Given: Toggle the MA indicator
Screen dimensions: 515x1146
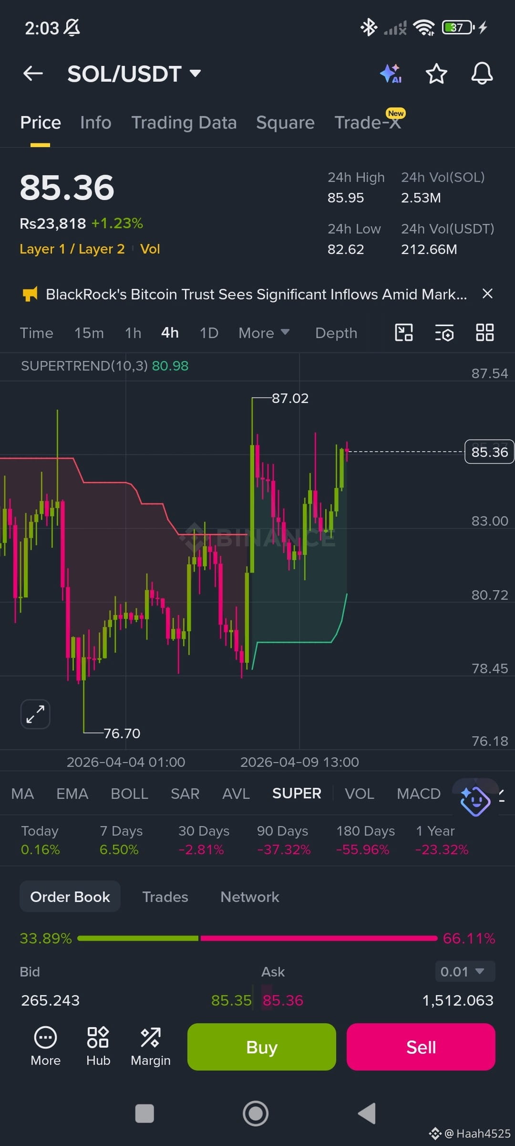Looking at the screenshot, I should click(x=22, y=794).
